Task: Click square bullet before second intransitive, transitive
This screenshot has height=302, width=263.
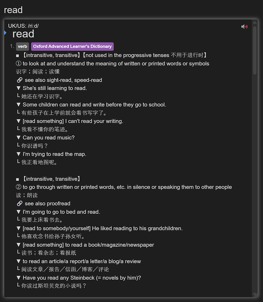Action: point(18,179)
